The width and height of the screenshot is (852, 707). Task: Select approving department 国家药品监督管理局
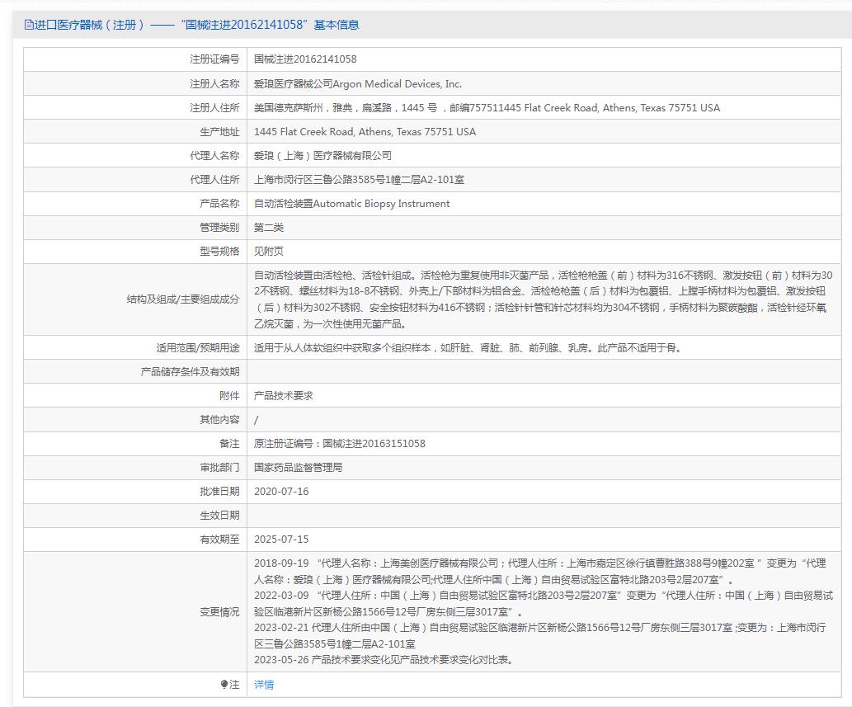click(298, 468)
